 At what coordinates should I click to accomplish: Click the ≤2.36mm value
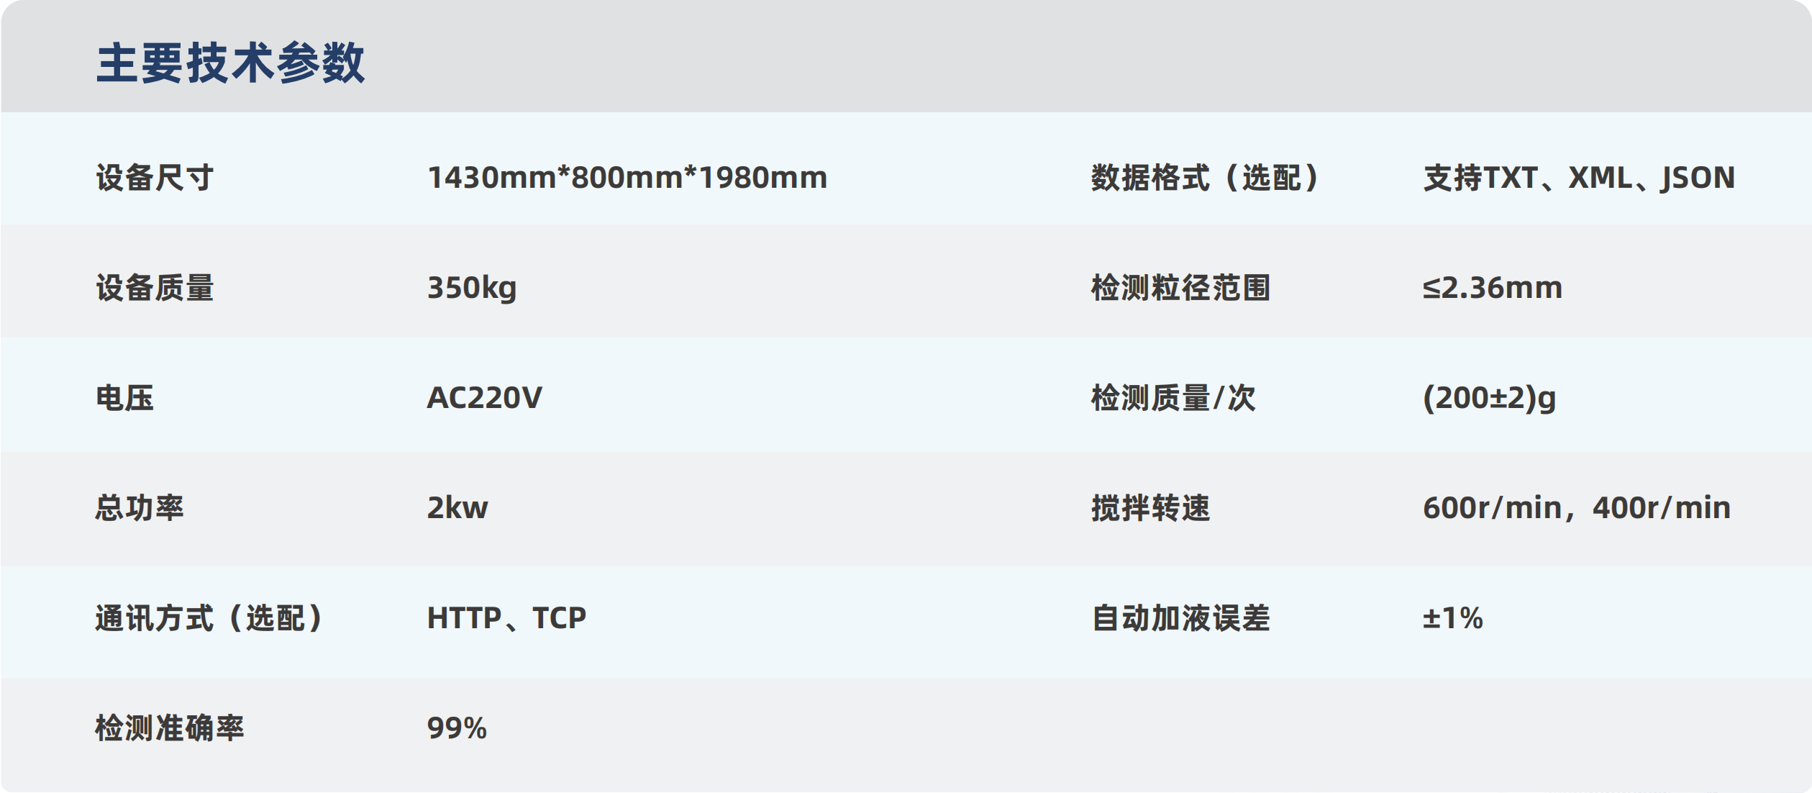(x=1493, y=287)
